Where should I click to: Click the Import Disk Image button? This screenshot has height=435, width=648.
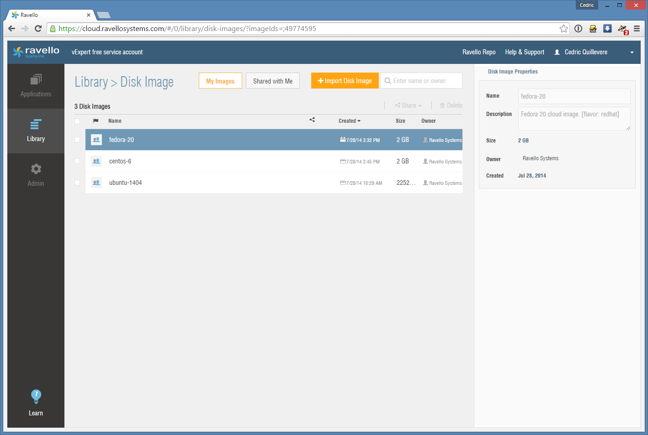[345, 81]
